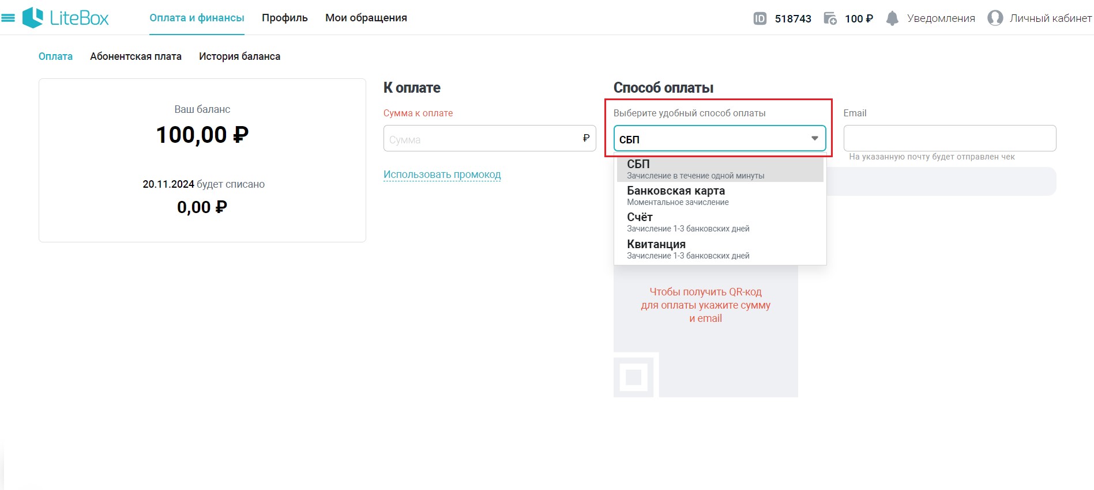Open Личный кабинет
This screenshot has width=1094, height=490.
coord(1050,18)
